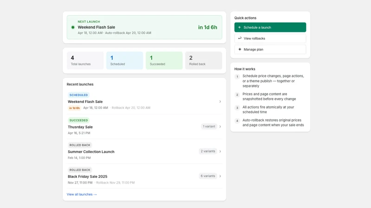The image size is (371, 208).
Task: Click the sparkle icon beside Manage plan
Action: pyautogui.click(x=240, y=49)
